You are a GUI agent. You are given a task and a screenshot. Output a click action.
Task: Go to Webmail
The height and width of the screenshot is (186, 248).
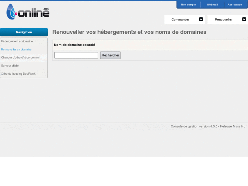click(212, 5)
